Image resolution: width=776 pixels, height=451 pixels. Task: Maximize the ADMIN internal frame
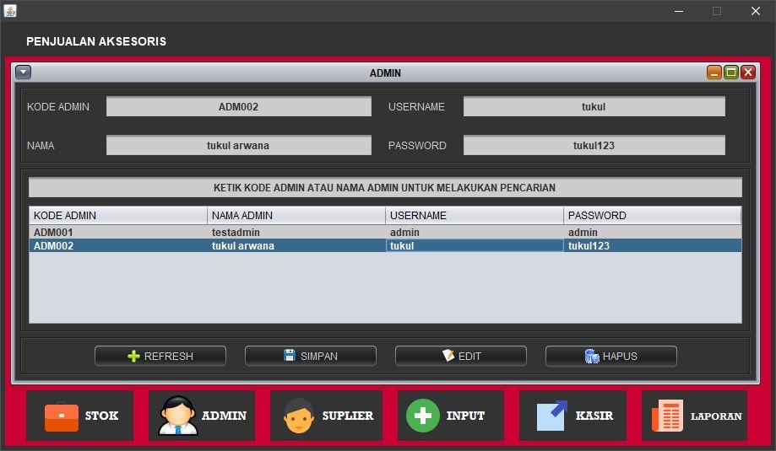[x=731, y=72]
